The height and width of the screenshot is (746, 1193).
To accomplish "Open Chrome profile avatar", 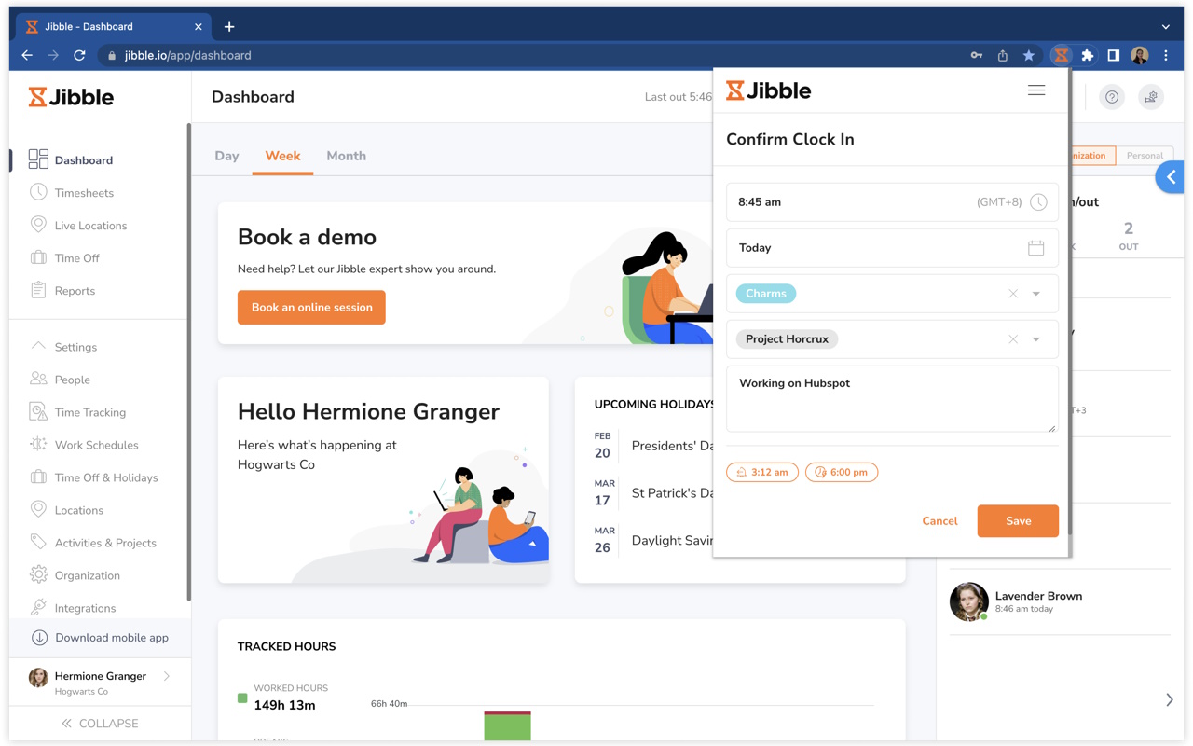I will point(1139,55).
